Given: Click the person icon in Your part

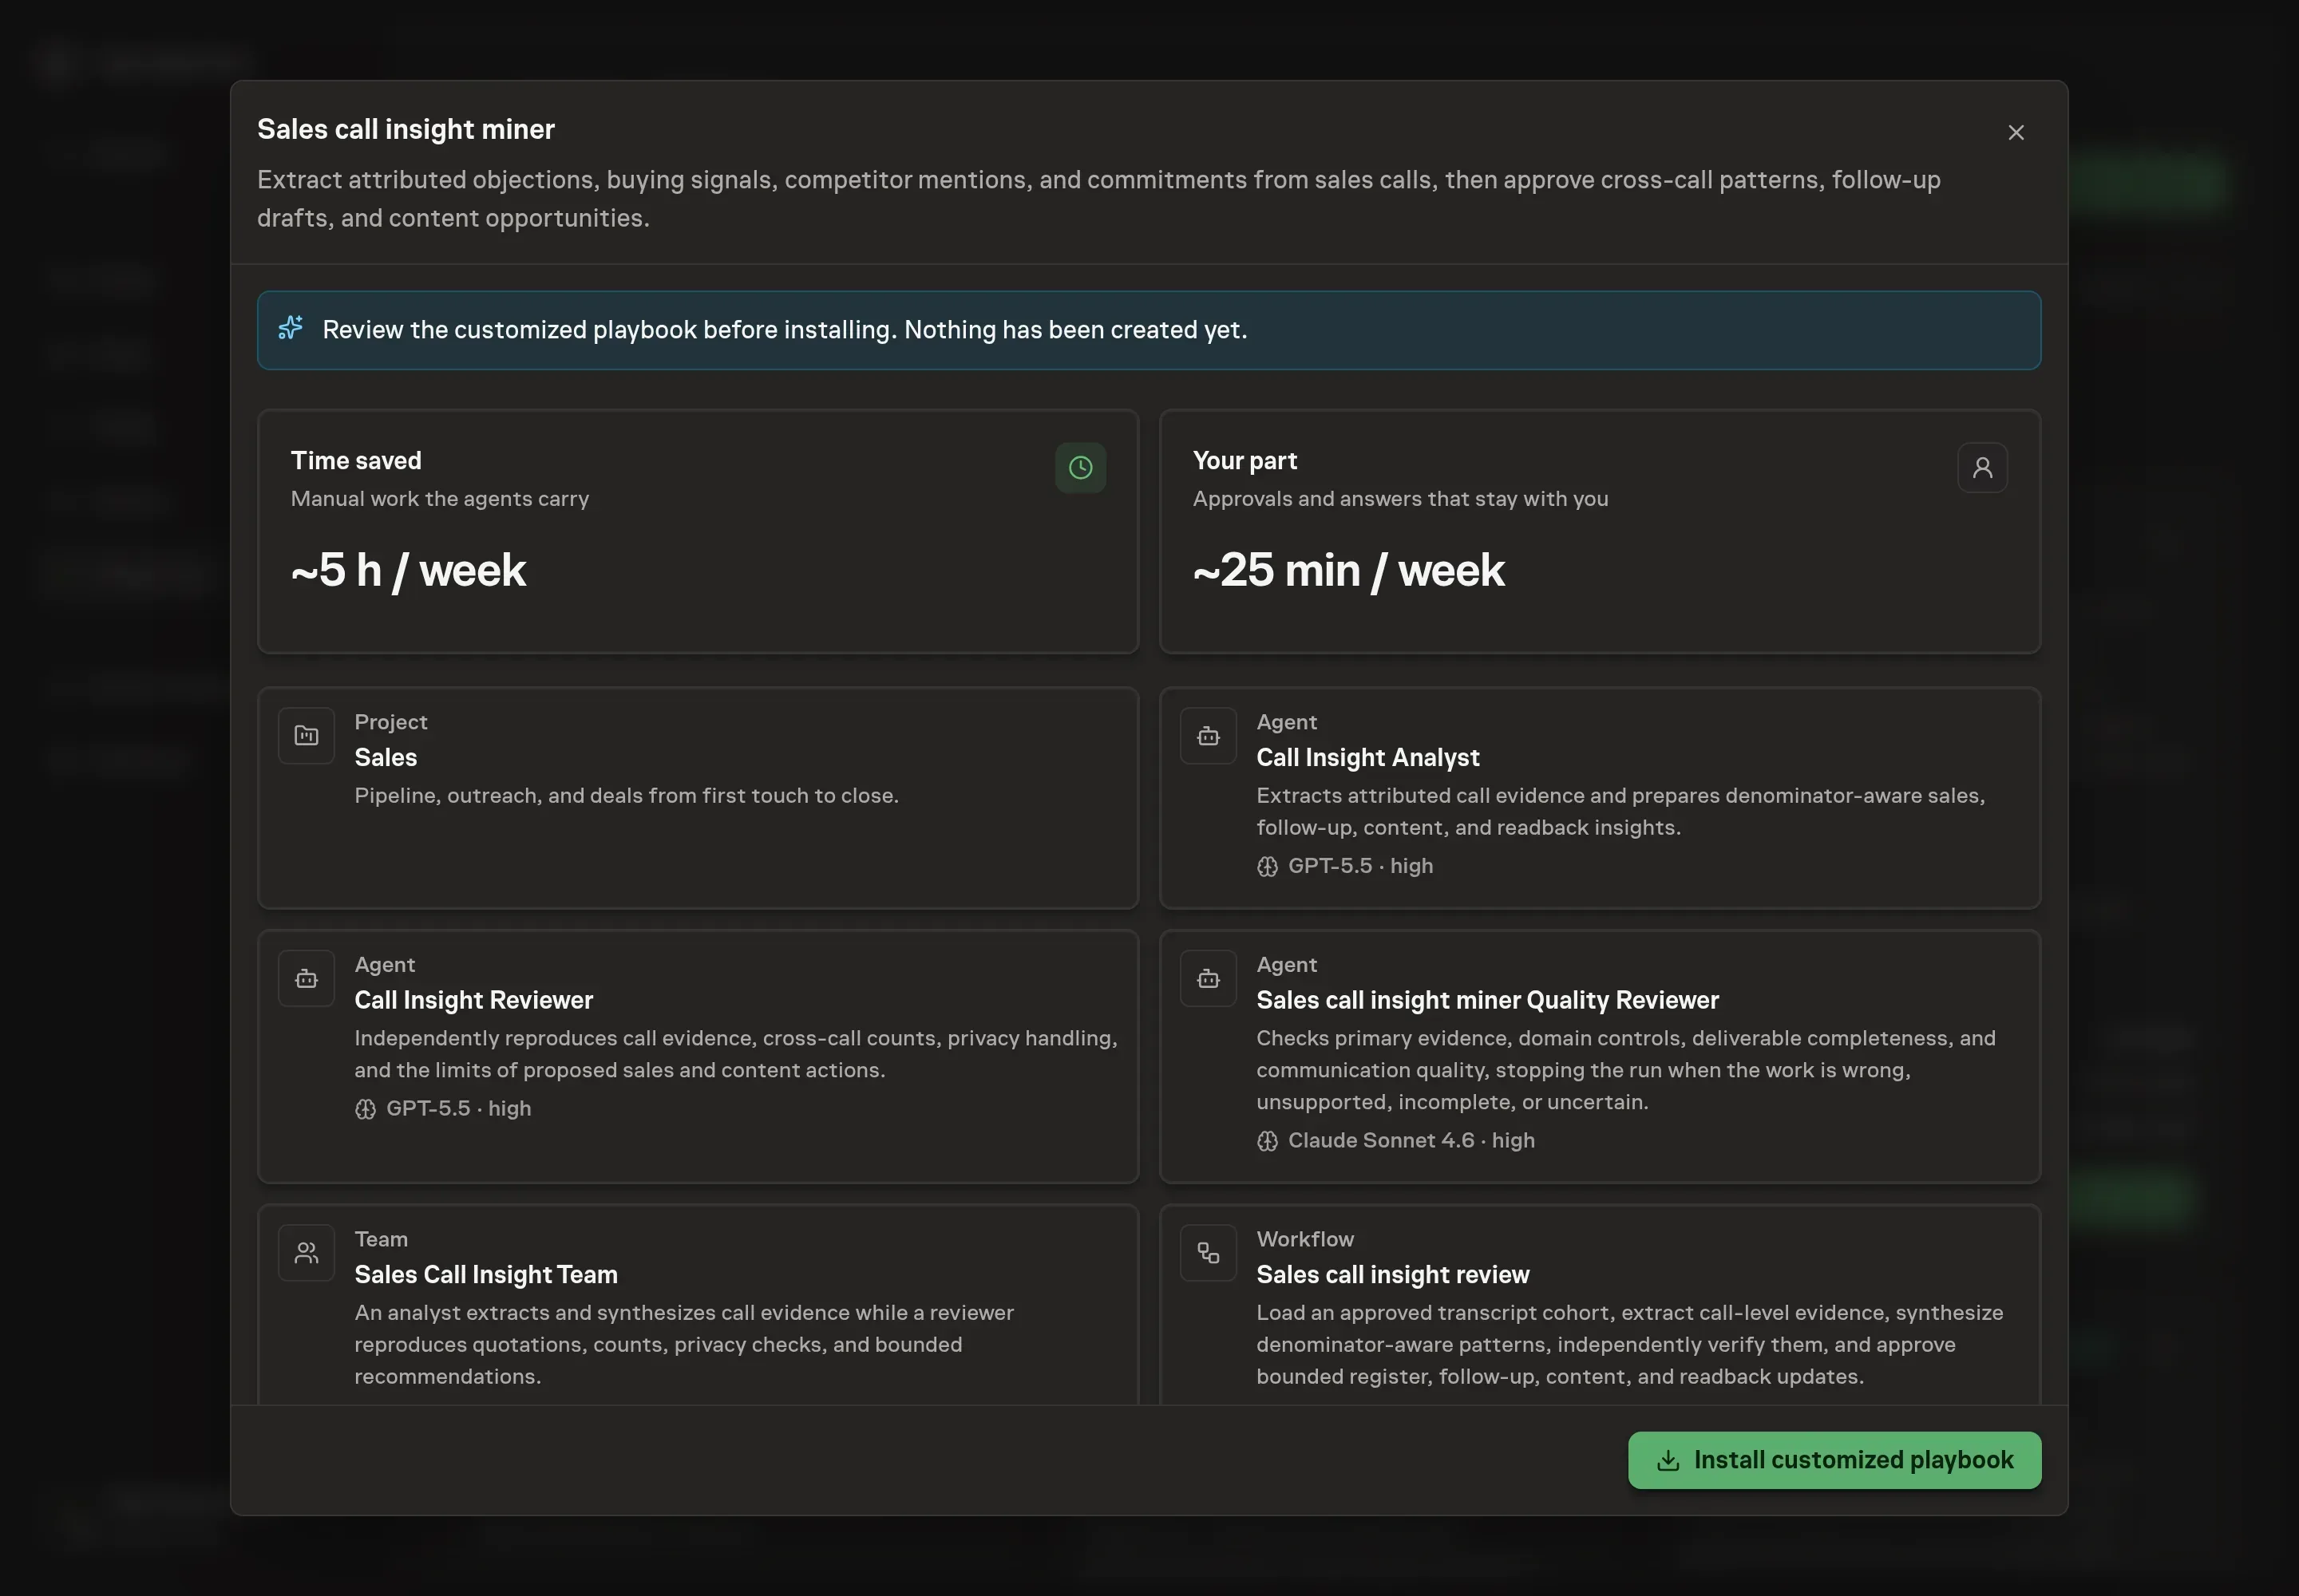Looking at the screenshot, I should (x=1982, y=467).
